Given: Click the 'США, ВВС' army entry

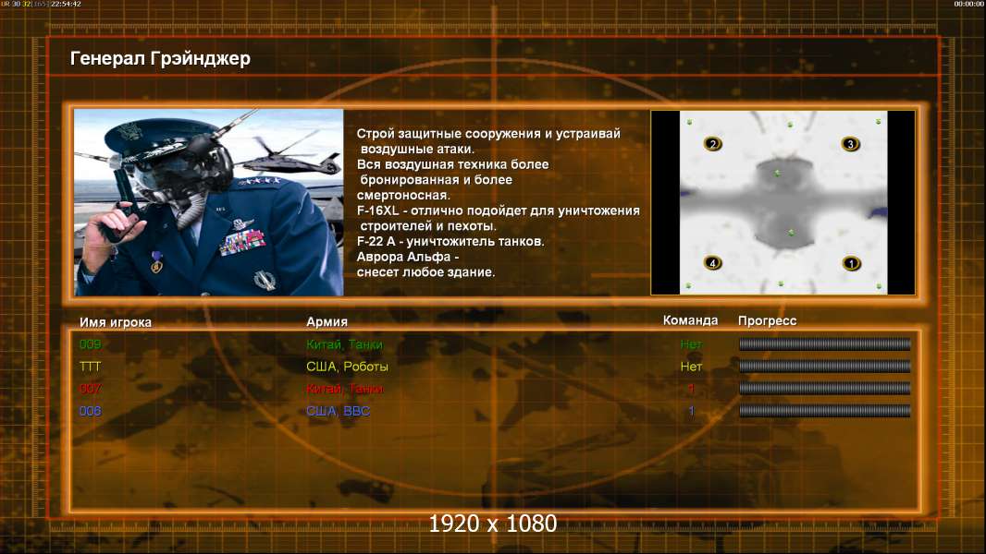Looking at the screenshot, I should pyautogui.click(x=338, y=412).
